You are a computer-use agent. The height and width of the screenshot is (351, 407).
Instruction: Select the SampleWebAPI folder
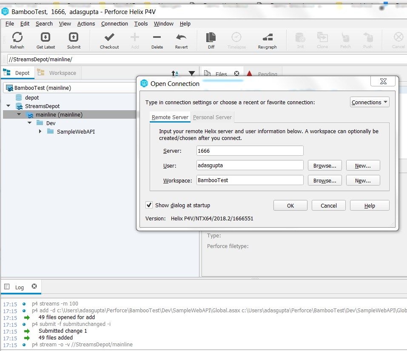[76, 131]
